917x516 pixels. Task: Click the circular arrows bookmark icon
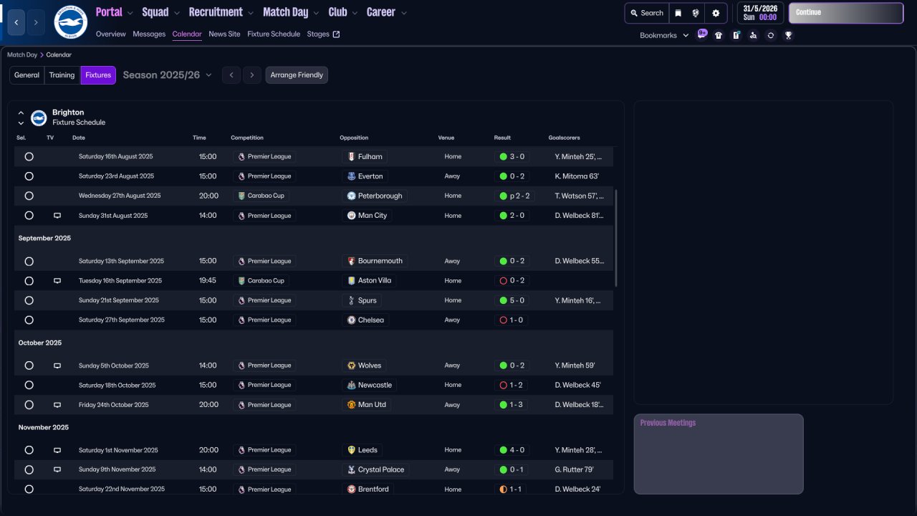tap(771, 35)
